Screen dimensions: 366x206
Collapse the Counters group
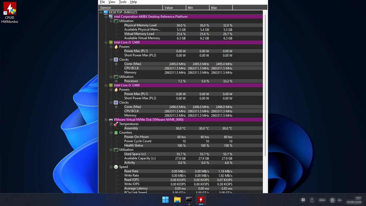tap(111, 133)
